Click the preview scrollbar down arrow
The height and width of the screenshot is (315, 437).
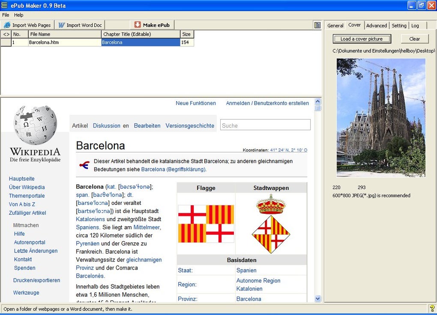pos(318,299)
